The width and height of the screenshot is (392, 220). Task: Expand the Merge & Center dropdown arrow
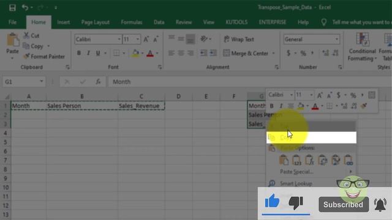274,53
